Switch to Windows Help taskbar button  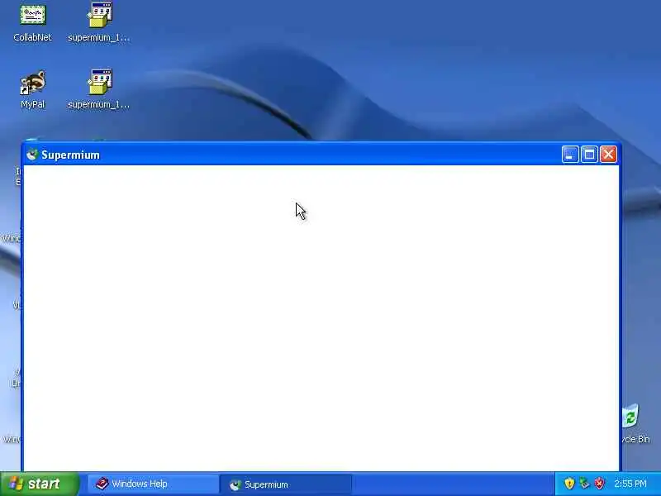153,484
